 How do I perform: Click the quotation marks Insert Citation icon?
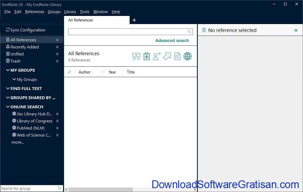click(136, 56)
